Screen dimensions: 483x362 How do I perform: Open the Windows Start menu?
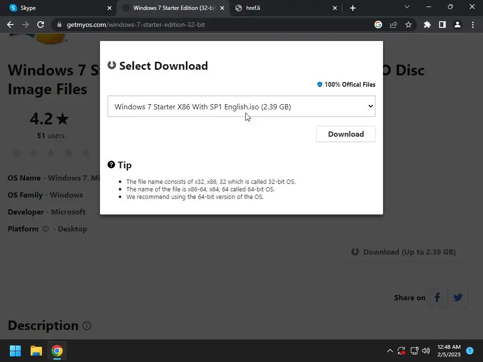tap(15, 351)
